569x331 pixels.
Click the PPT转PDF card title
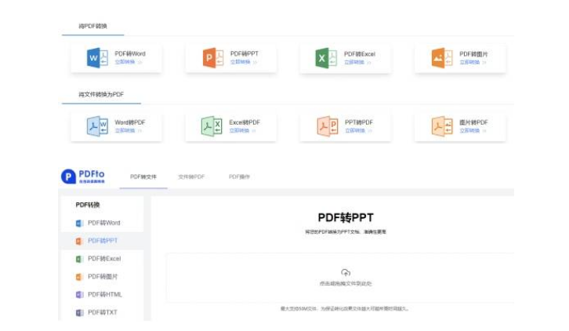point(358,122)
